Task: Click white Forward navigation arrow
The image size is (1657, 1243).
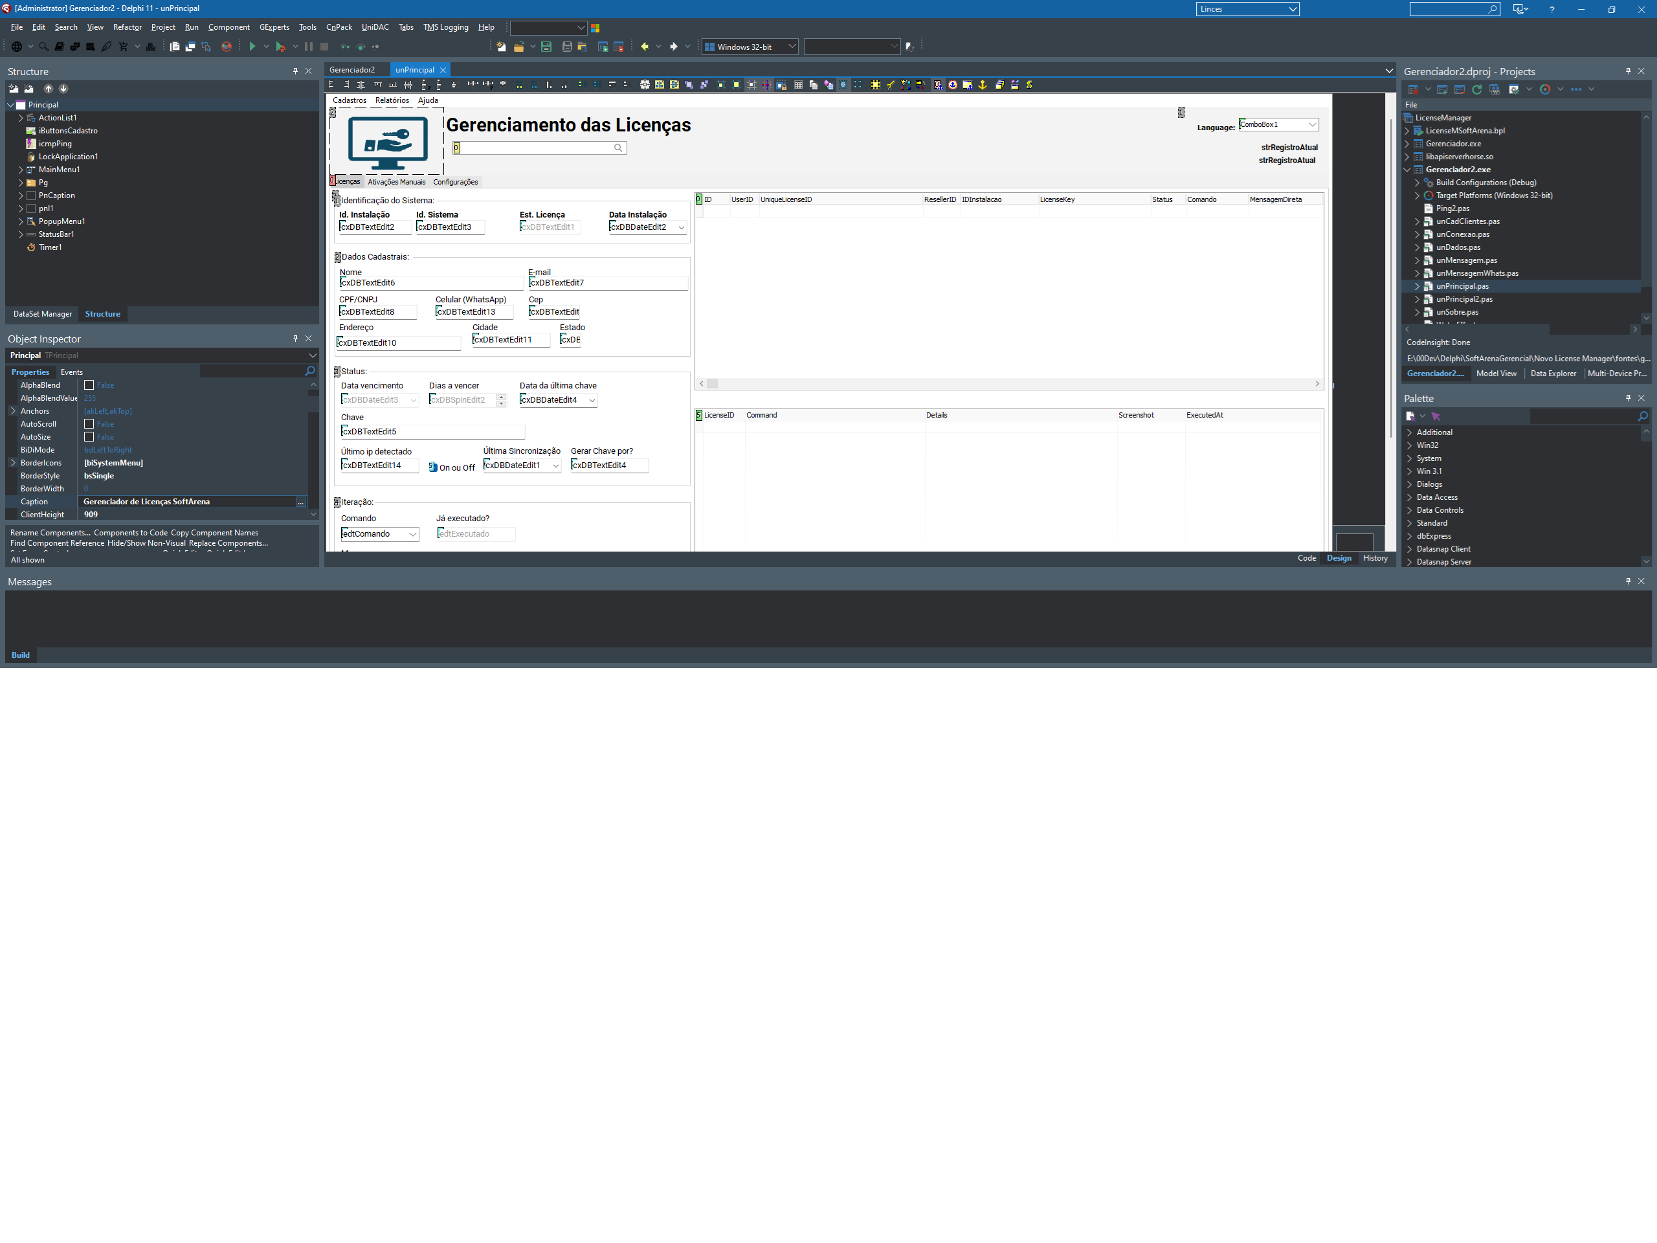Action: pos(673,47)
